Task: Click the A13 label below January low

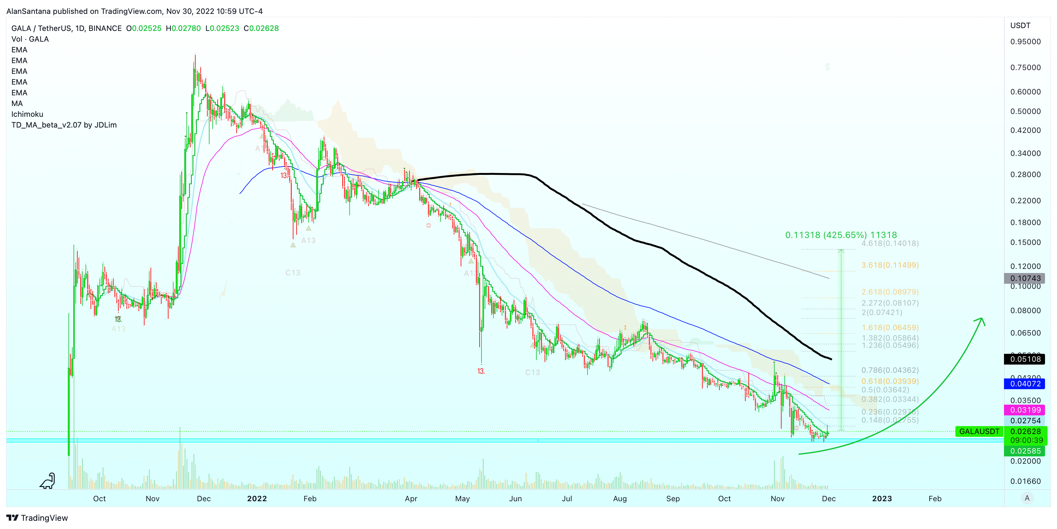Action: (x=308, y=241)
